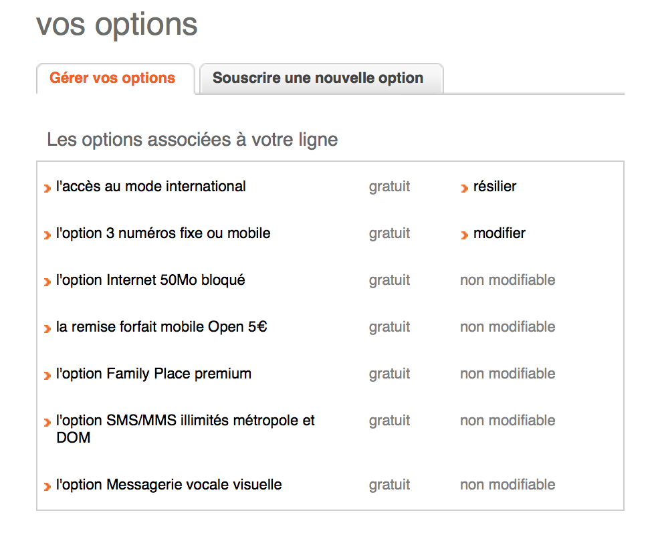Click arrow icon beside remise forfait mobile Open

tap(47, 329)
